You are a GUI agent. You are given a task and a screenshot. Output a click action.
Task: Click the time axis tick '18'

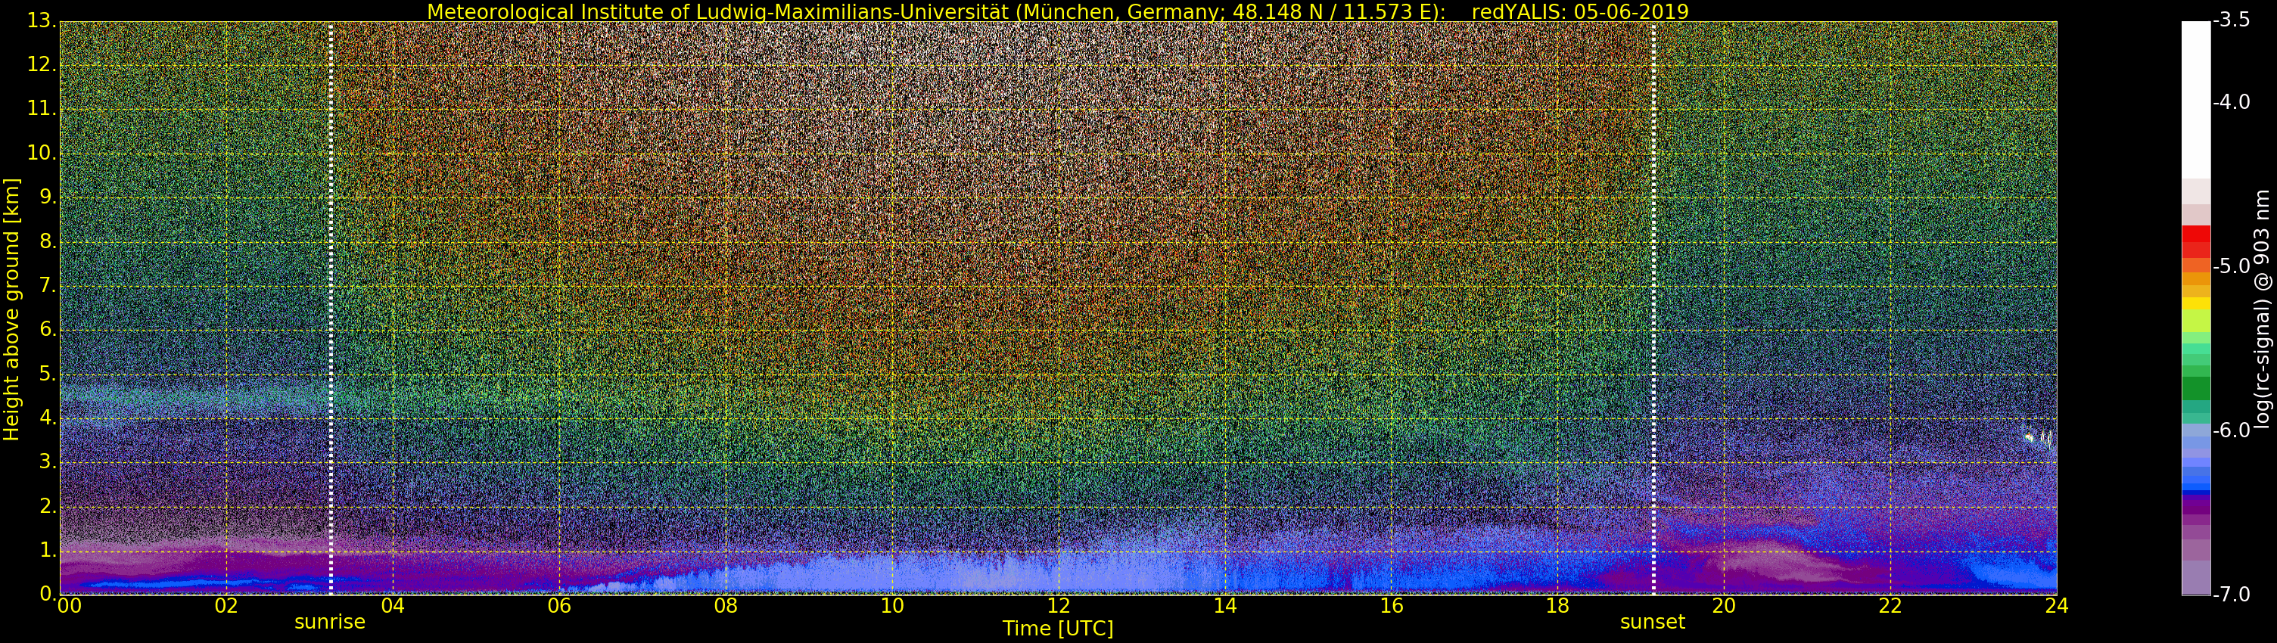[x=1557, y=606]
